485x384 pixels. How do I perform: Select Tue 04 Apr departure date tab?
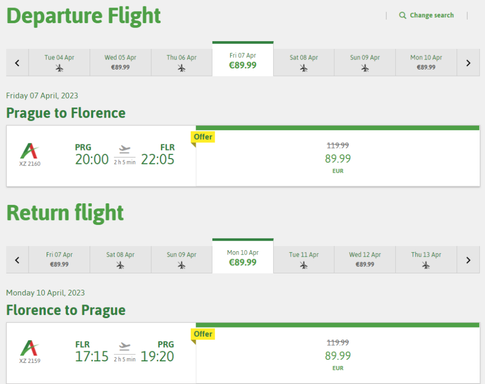(59, 63)
